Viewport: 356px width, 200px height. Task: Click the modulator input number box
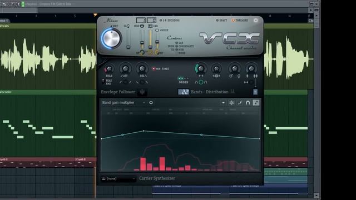[141, 21]
